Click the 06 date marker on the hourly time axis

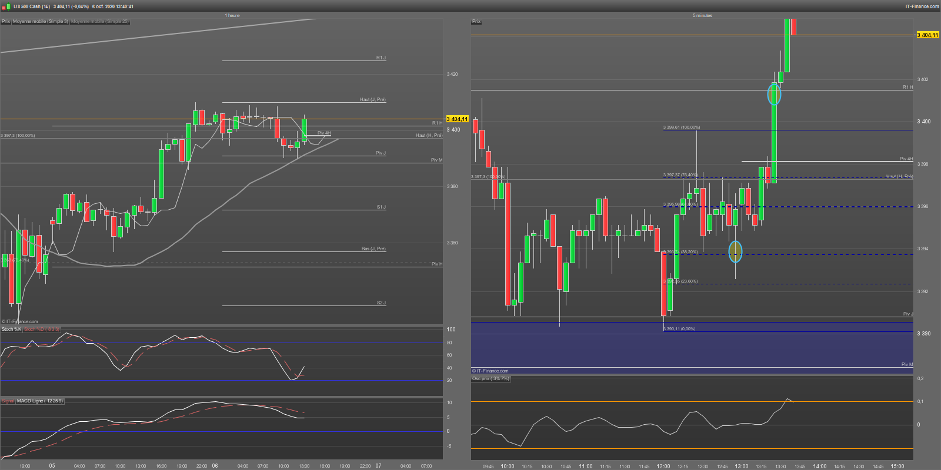(x=215, y=466)
